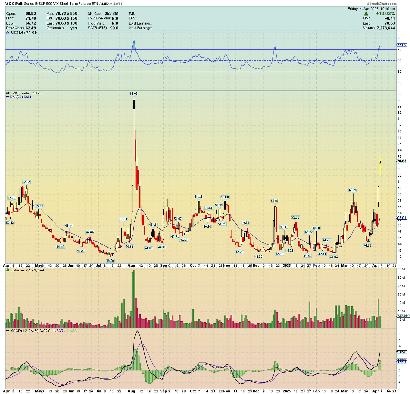410x394 pixels.
Task: Click the 57.72 price label
Action: pyautogui.click(x=12, y=198)
